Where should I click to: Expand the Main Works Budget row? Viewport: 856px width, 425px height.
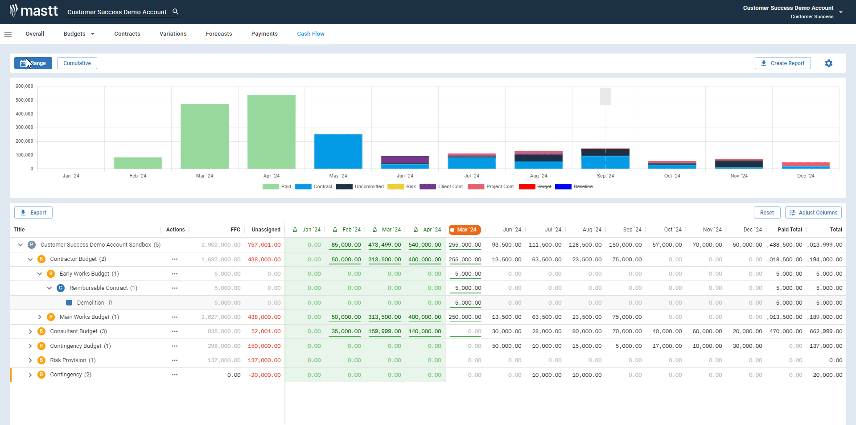[x=40, y=317]
